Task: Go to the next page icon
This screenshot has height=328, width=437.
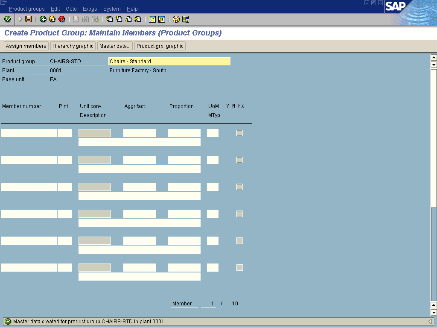Action: (128, 19)
